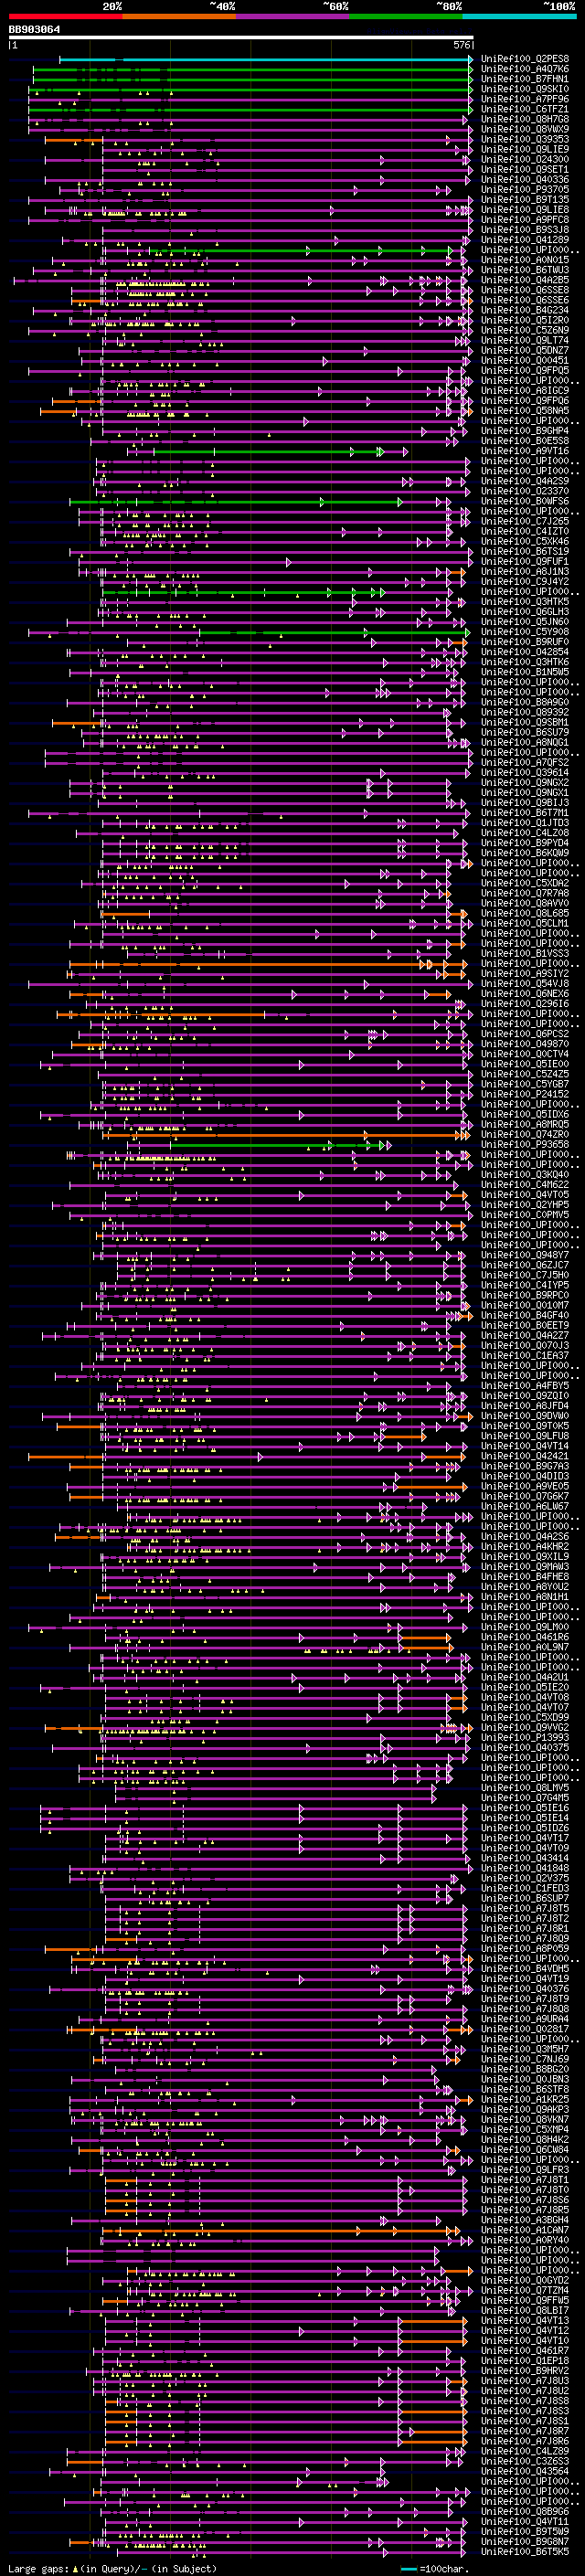The height and width of the screenshot is (2576, 585).
Task: Select hit UniRef100_O23370
Action: (524, 491)
